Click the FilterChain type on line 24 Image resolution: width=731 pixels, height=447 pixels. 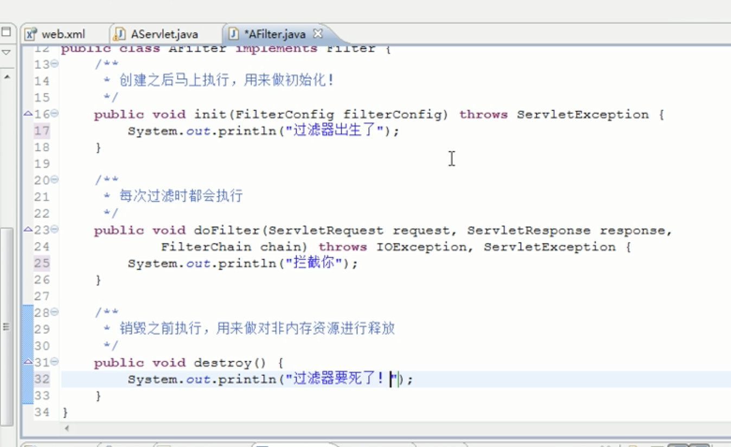206,247
